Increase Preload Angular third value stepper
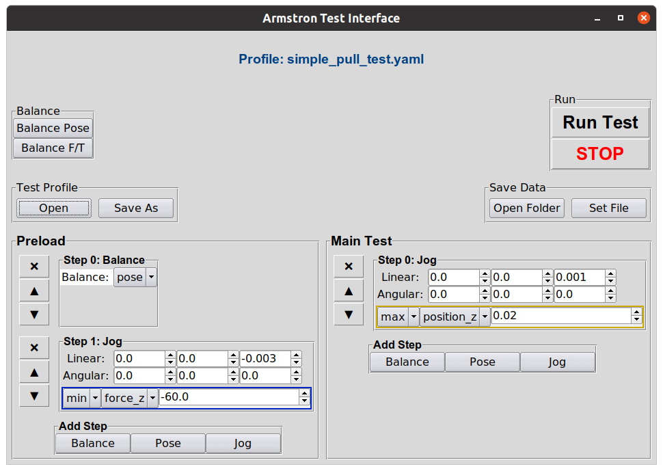Viewport: 663px width, 471px height. [297, 373]
